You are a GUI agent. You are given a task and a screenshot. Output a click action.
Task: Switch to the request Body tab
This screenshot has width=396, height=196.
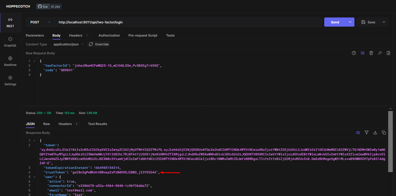(x=56, y=35)
